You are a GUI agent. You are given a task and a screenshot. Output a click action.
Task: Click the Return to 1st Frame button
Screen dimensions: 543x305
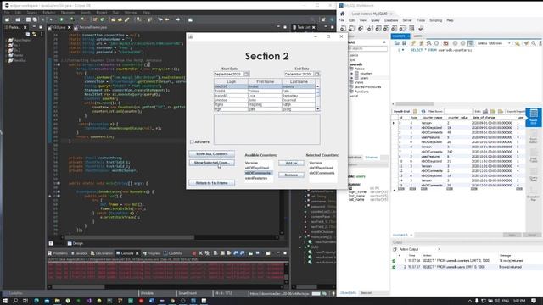[211, 183]
